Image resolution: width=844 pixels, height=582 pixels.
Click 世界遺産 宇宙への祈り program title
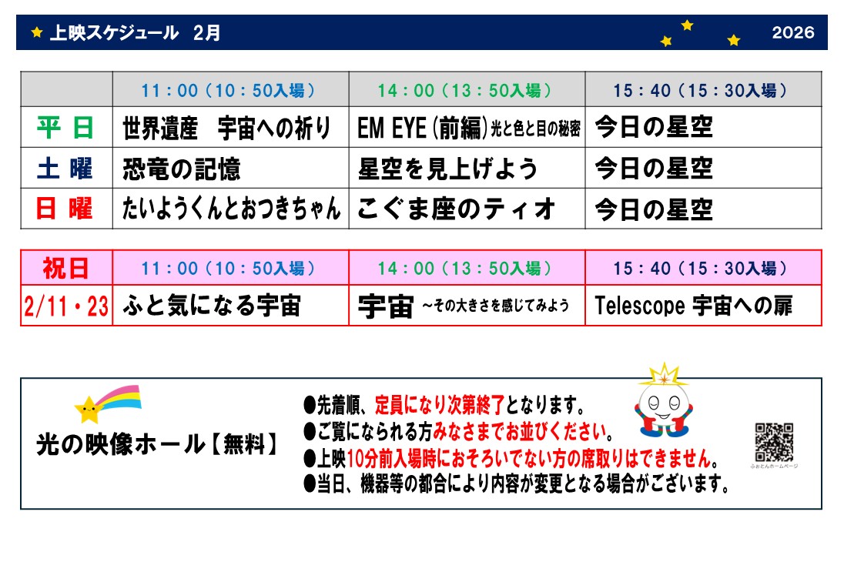pos(226,129)
